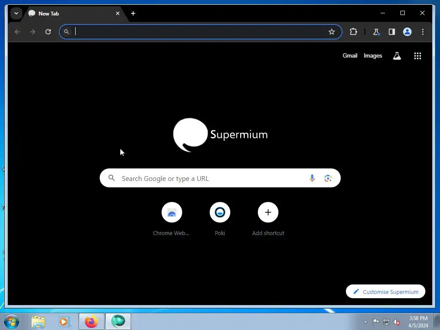440x330 pixels.
Task: Open the Google apps grid
Action: tap(418, 55)
